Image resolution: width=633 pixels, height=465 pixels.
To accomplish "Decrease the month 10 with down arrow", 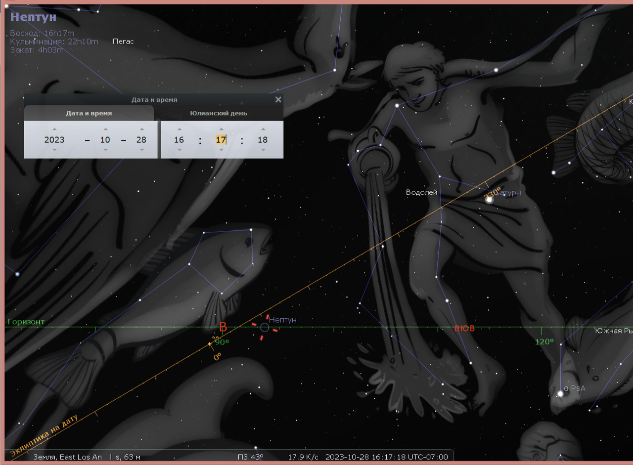I will [105, 150].
